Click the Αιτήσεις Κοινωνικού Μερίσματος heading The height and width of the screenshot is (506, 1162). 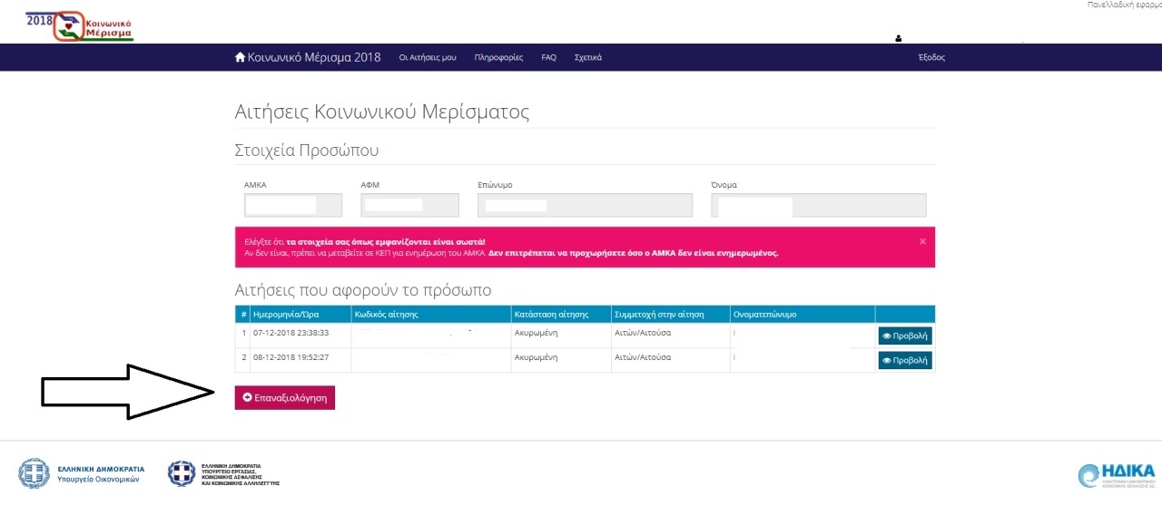[x=381, y=112]
